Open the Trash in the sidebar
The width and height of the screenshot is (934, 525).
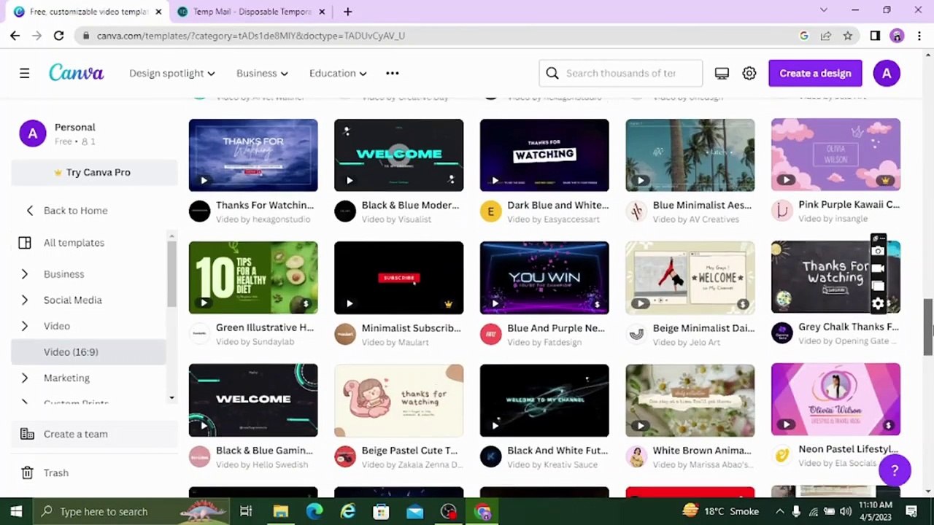pos(56,472)
